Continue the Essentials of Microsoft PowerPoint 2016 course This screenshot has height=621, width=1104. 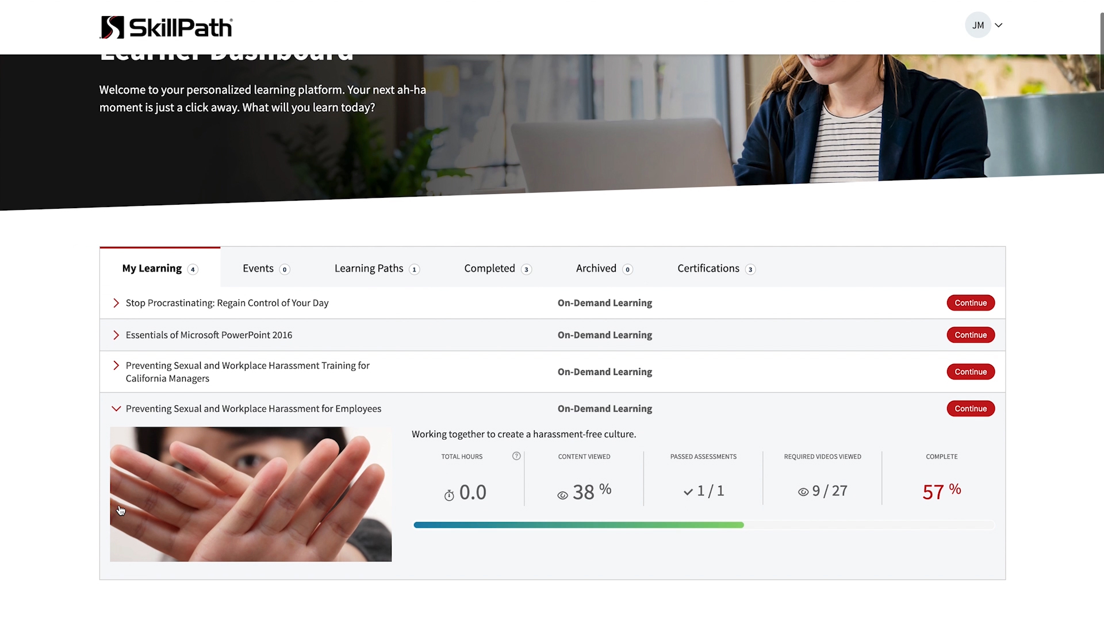point(970,335)
